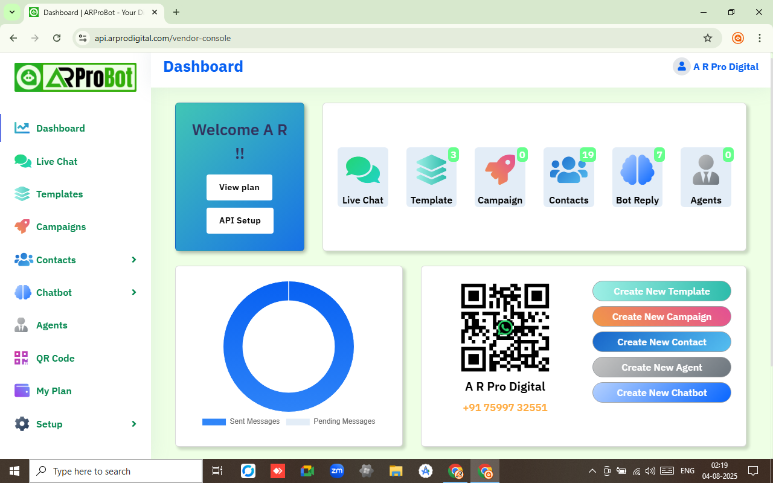Open the Campaign rocket icon tile

(499, 170)
